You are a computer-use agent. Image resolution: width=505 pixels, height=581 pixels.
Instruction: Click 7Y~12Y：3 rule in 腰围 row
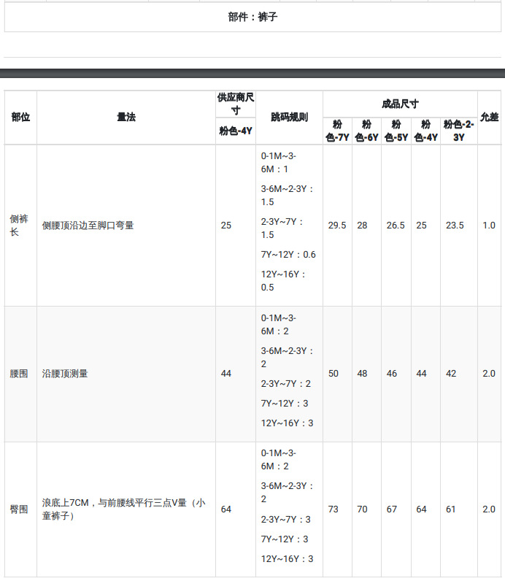[x=285, y=403]
